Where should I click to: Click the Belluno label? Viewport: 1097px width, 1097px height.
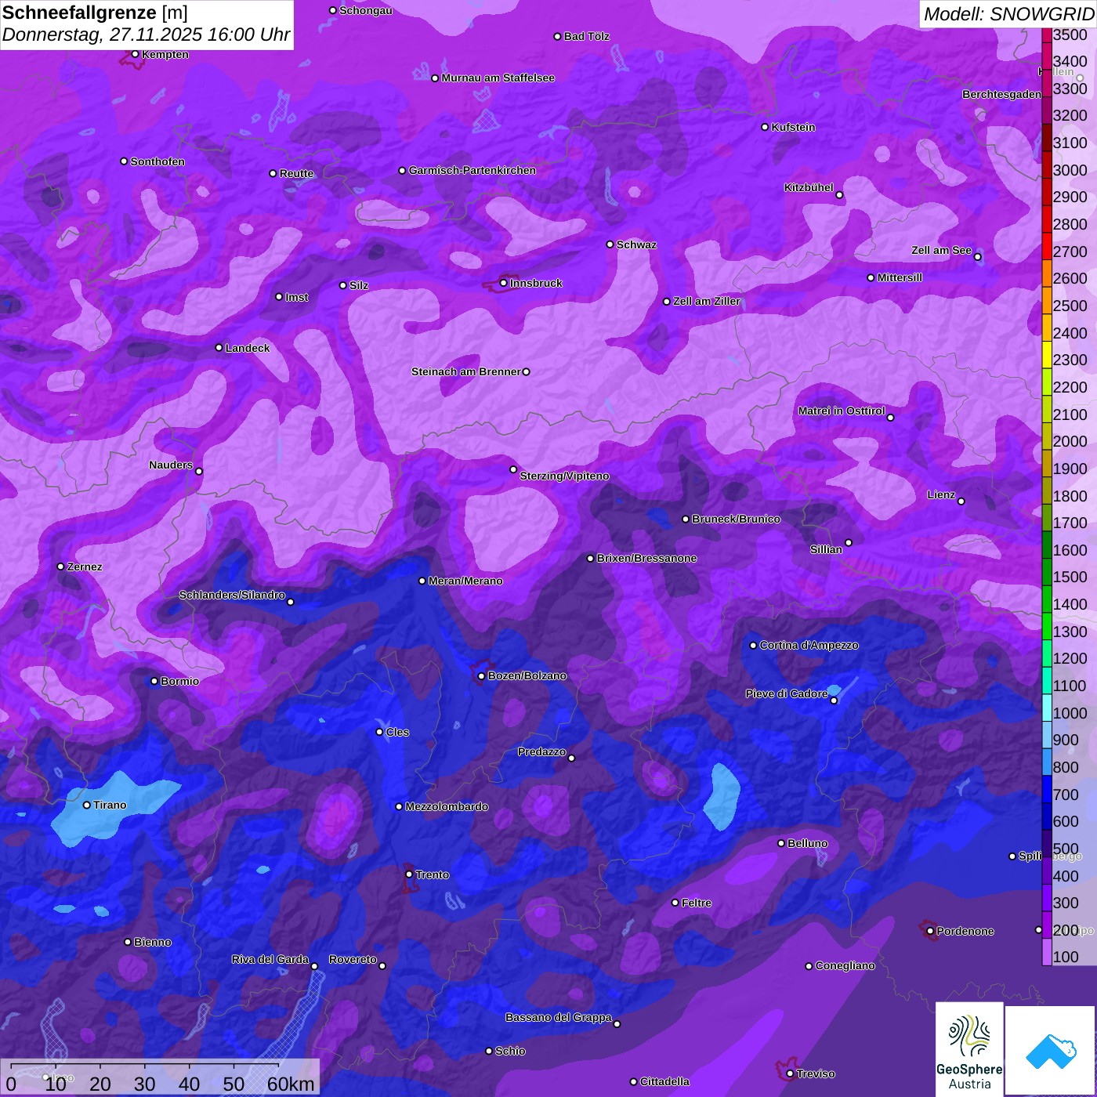coord(807,843)
